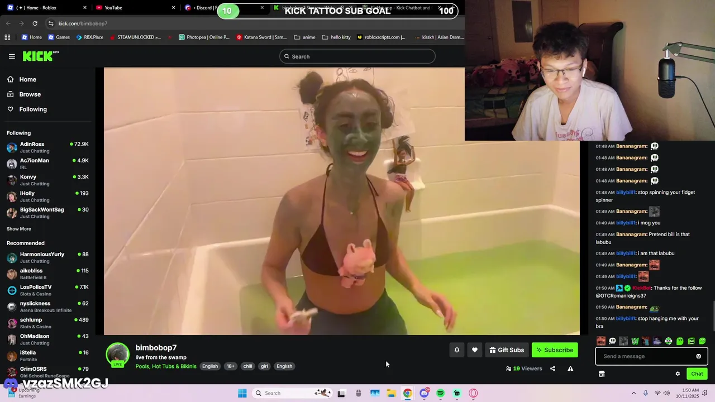
Task: Open chat settings gear icon
Action: point(678,374)
